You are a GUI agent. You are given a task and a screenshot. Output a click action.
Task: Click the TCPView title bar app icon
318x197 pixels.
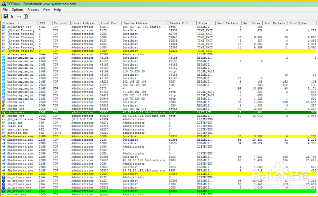(3, 4)
